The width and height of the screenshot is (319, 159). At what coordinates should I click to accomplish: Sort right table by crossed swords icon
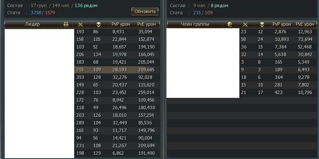245,24
